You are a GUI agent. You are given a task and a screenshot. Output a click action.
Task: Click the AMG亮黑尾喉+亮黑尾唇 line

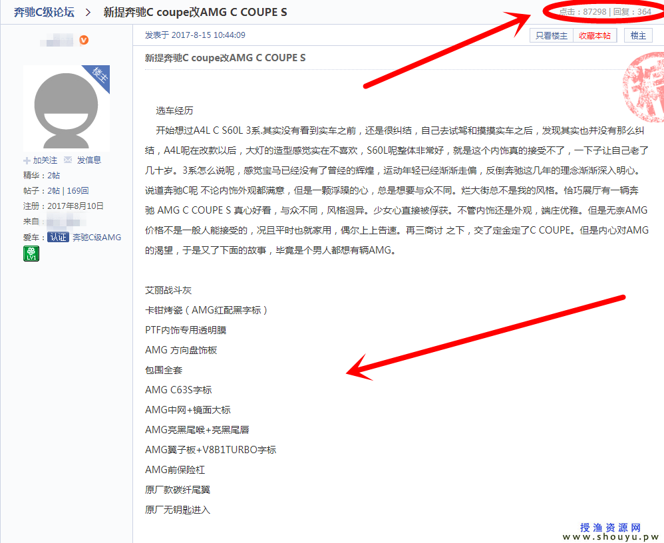pyautogui.click(x=197, y=429)
